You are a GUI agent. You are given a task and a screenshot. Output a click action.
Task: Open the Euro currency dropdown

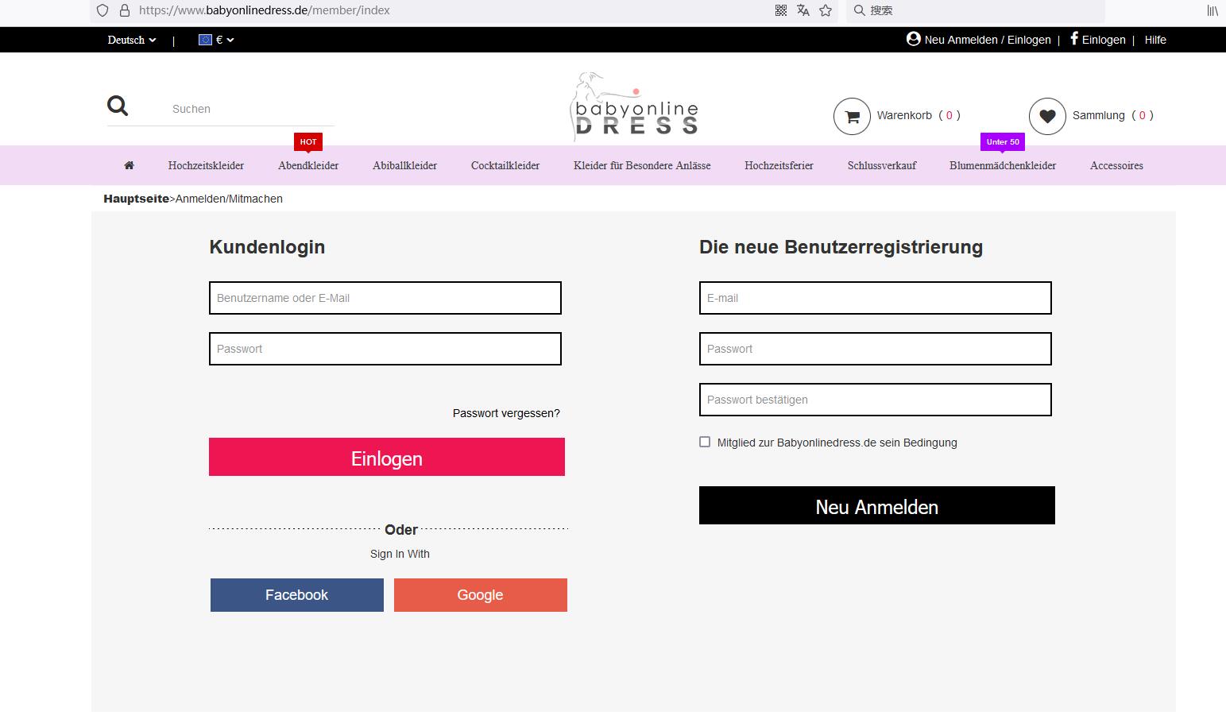tap(216, 40)
